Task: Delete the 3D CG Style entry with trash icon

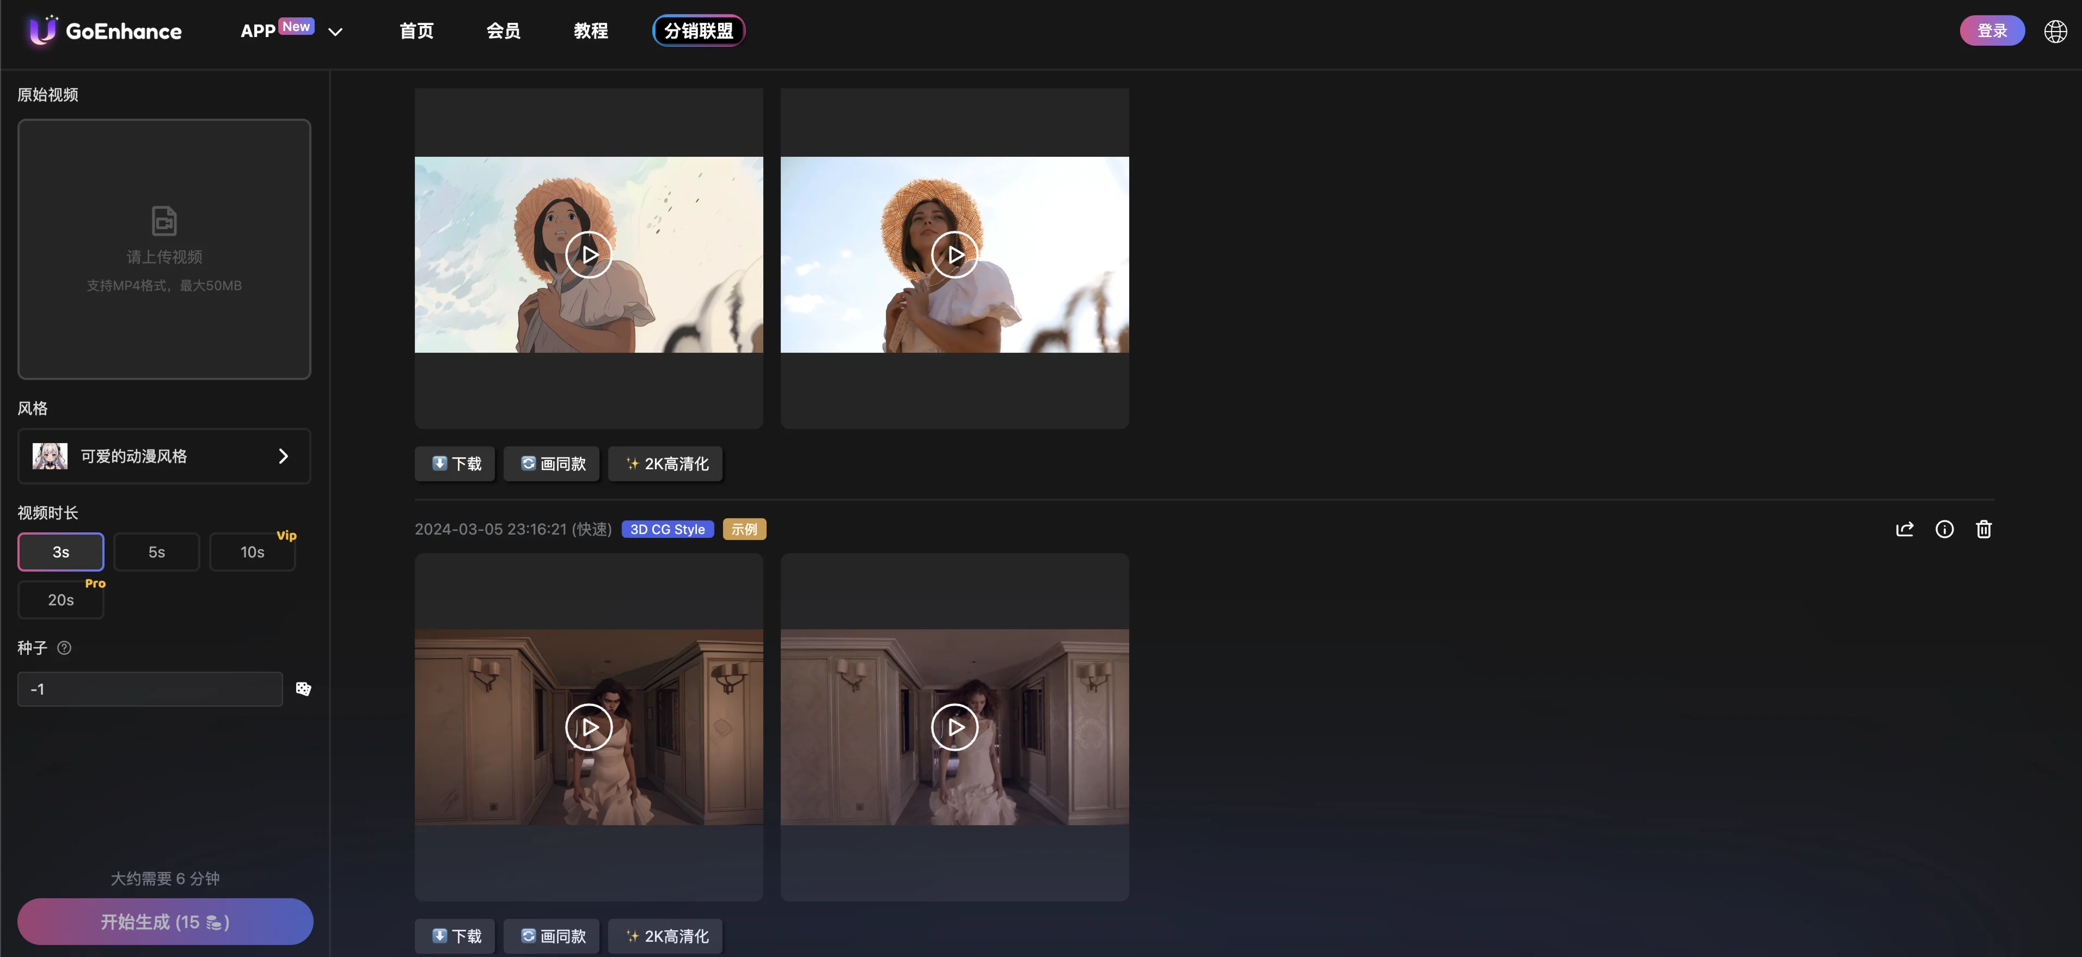Action: [x=1983, y=530]
